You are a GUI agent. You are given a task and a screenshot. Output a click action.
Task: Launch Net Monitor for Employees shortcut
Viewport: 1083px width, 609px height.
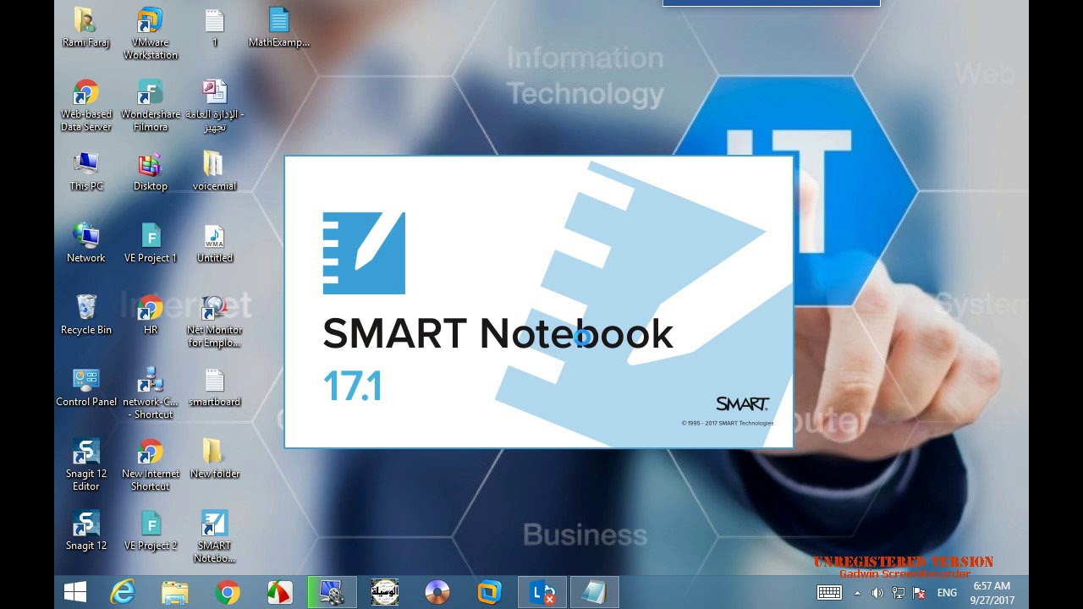tap(215, 321)
